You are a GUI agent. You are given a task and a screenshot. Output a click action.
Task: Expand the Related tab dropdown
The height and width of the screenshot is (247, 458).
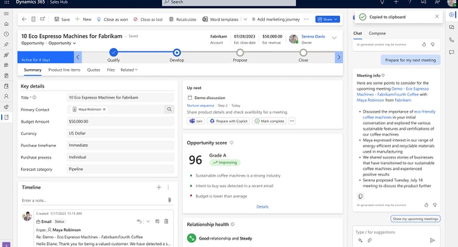(x=129, y=70)
